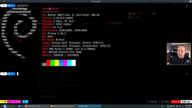Switch to the Oh my tmux Brave window
Viewport: 192px width, 108px height.
62,106
